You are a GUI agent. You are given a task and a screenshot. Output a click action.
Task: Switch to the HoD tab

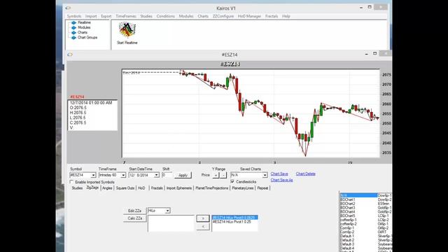(x=141, y=188)
